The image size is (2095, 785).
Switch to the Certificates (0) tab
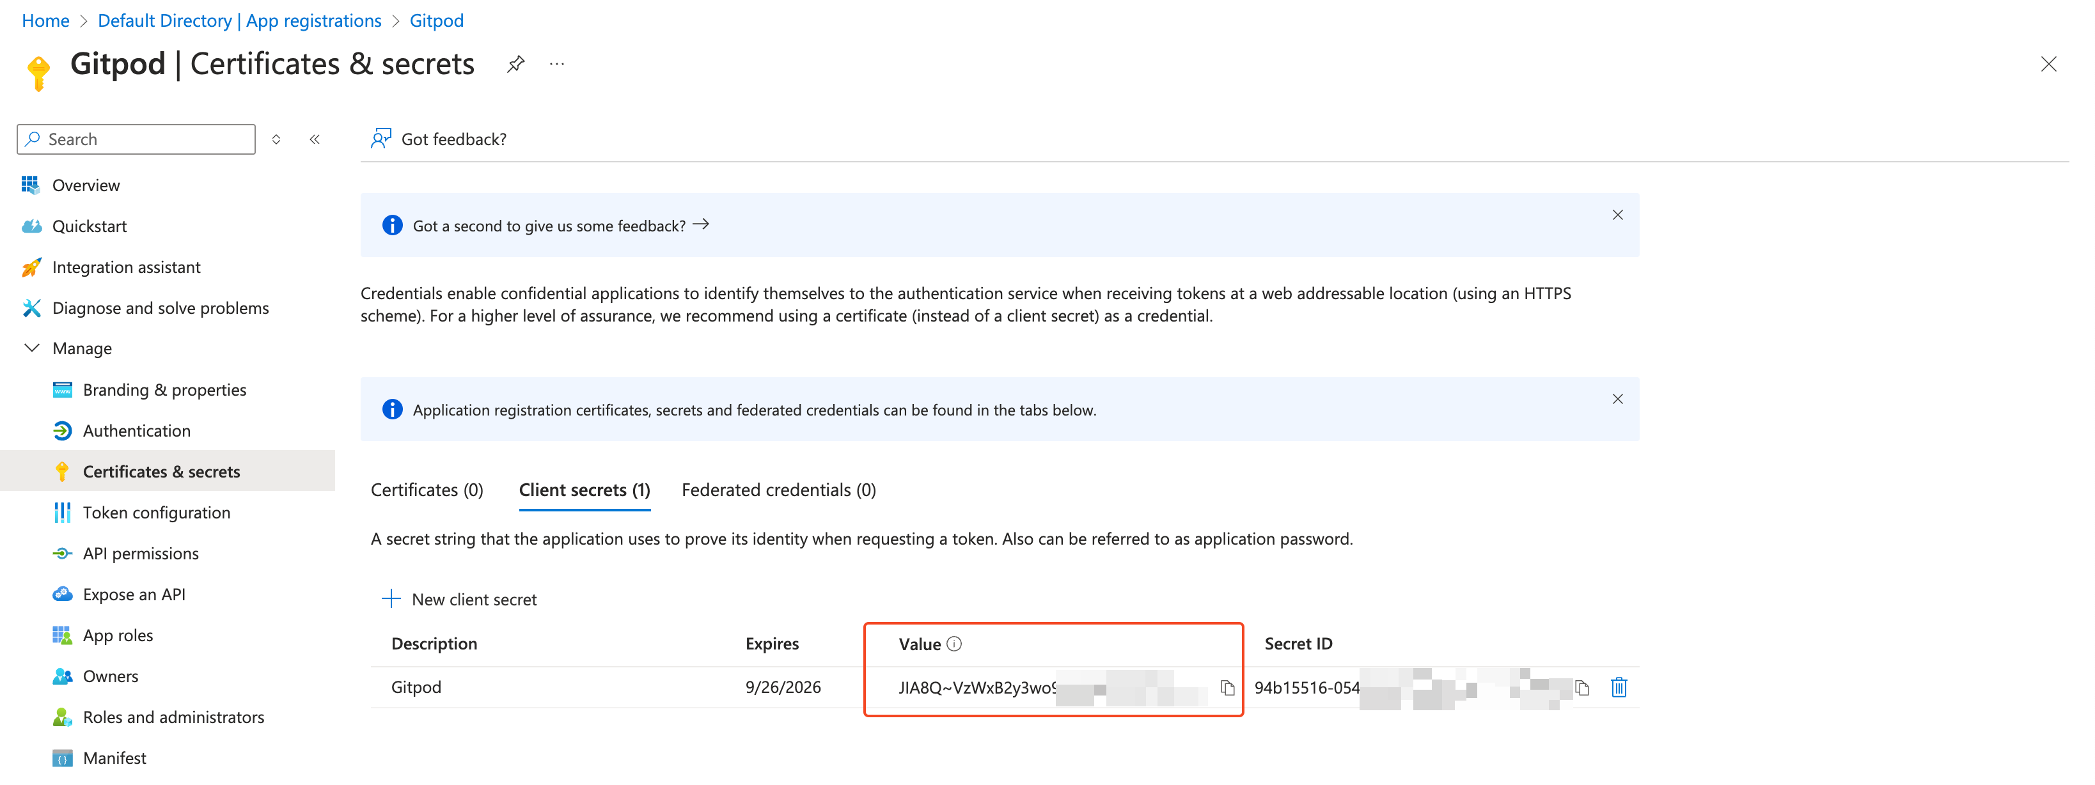coord(427,490)
